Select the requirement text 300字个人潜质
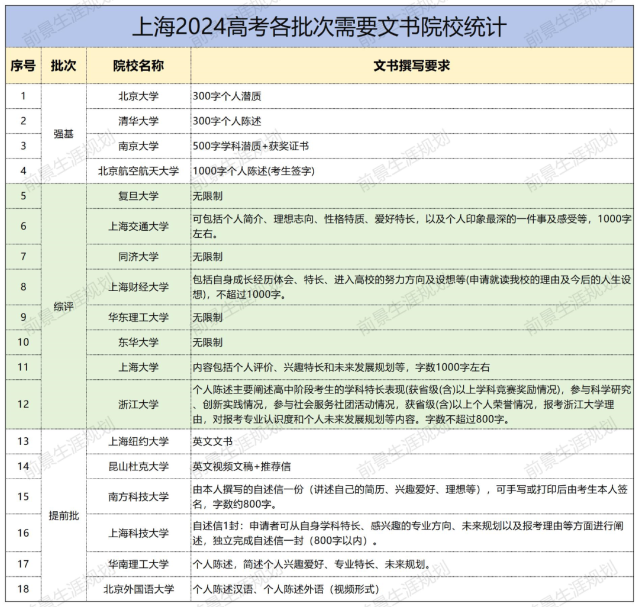 point(227,96)
